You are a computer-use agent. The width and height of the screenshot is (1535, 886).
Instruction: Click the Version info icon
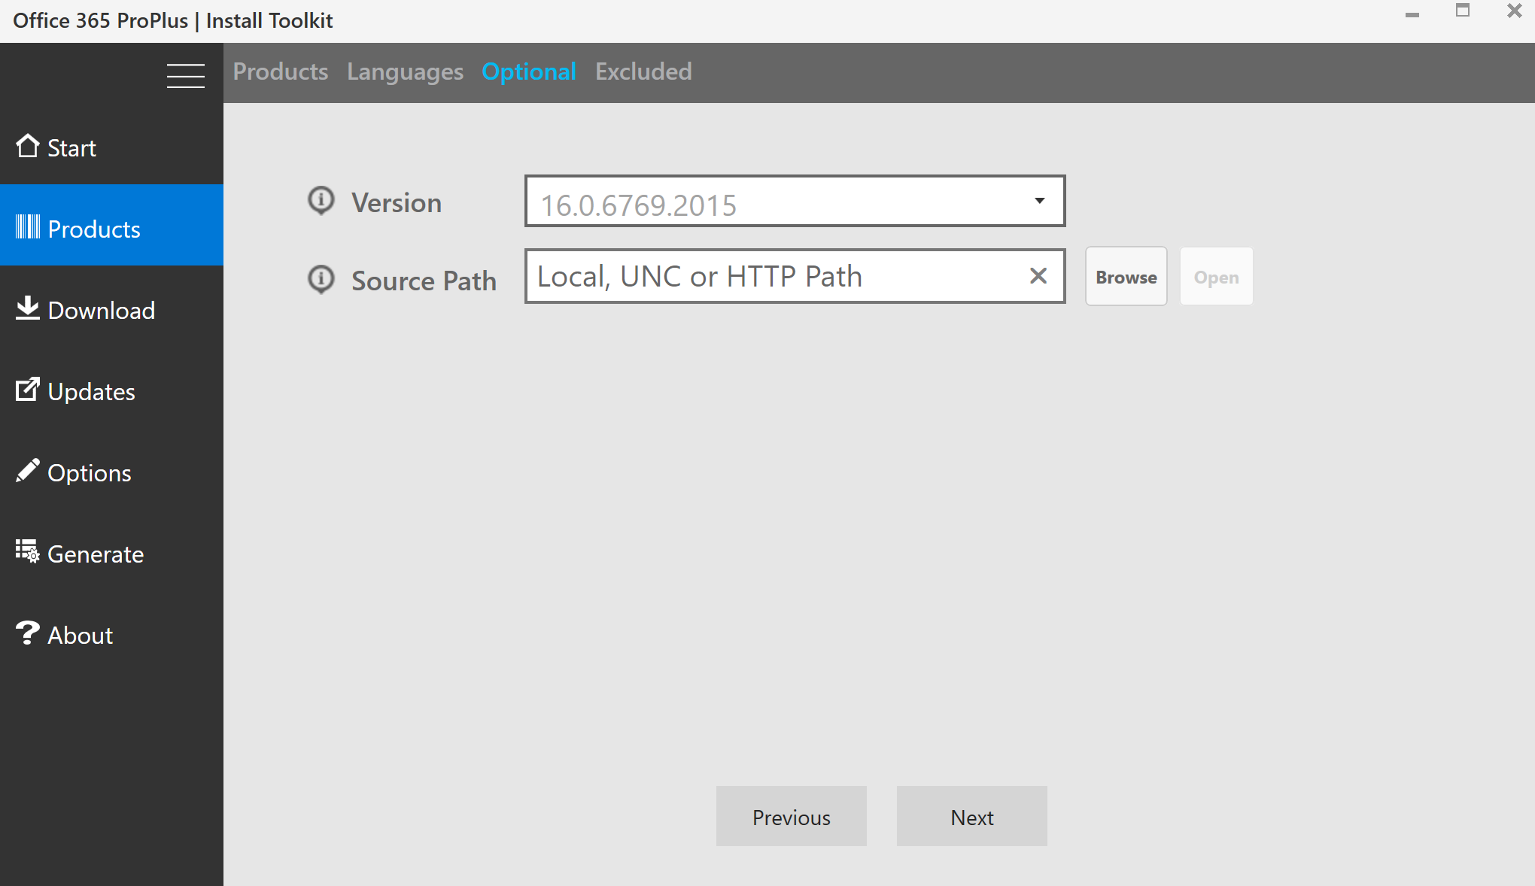click(x=321, y=200)
